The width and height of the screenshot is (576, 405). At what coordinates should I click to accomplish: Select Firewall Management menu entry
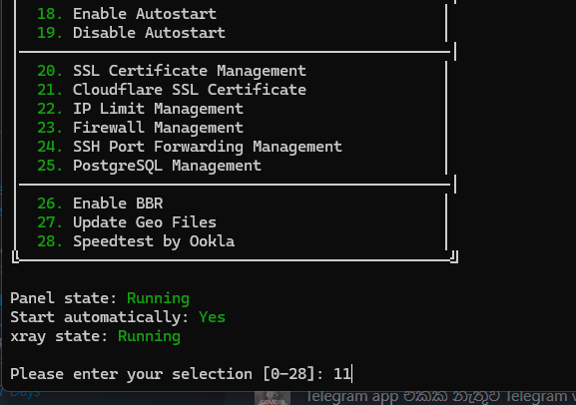coord(140,128)
